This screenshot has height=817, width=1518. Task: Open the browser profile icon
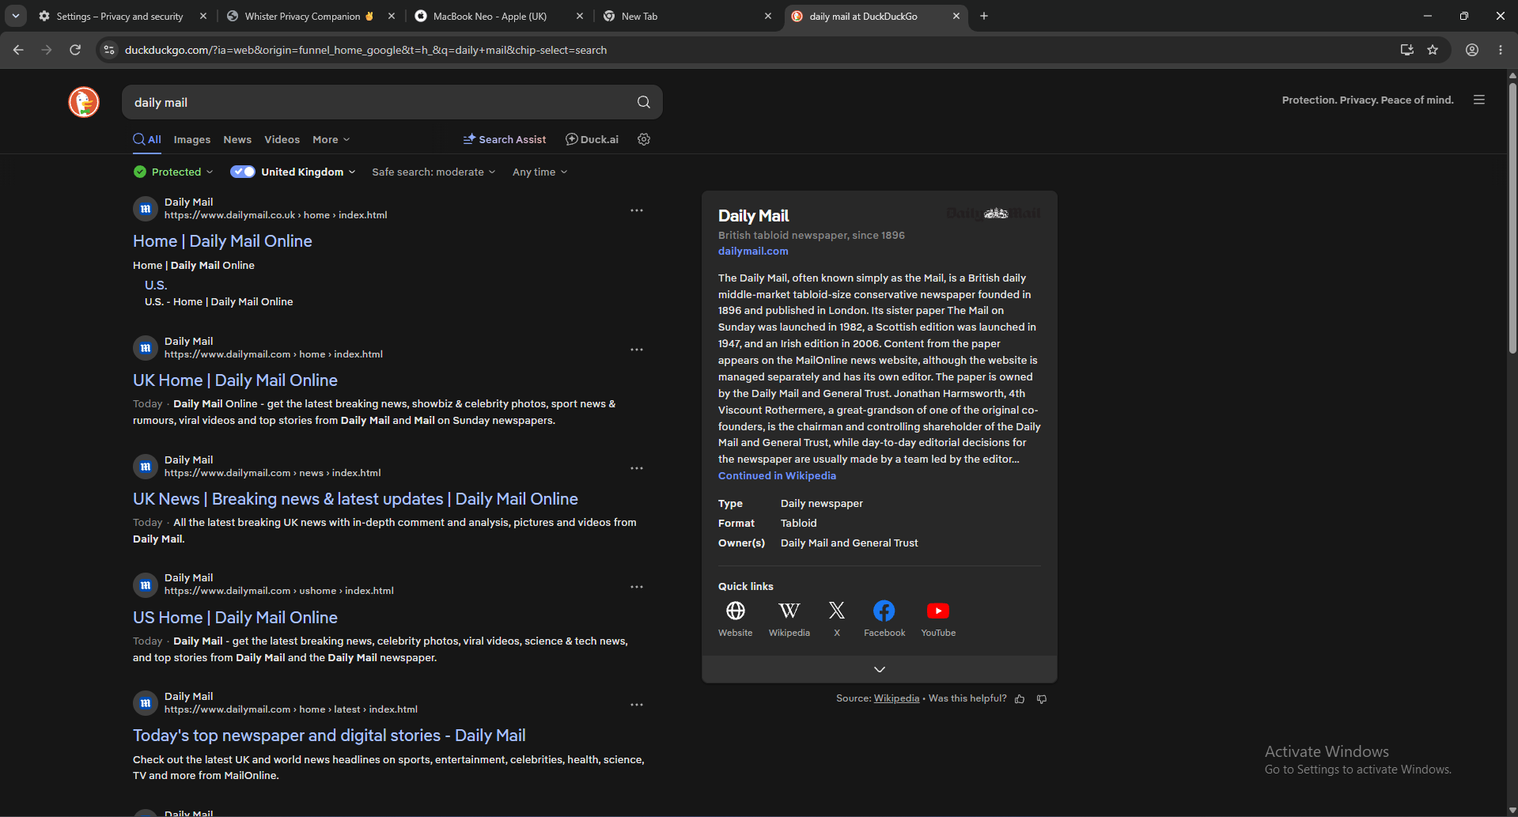click(1472, 50)
